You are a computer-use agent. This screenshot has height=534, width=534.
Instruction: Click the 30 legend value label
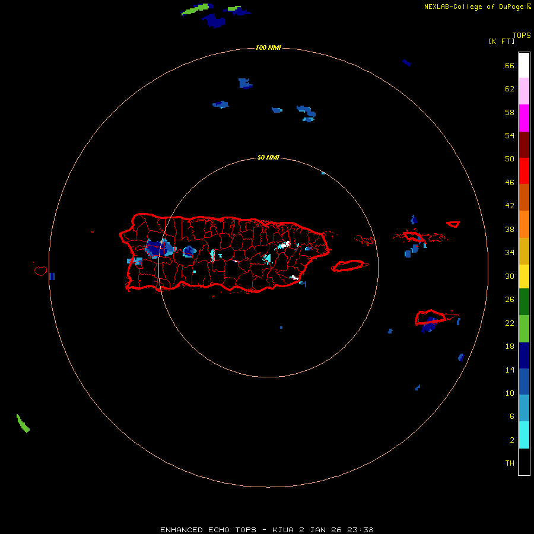point(510,276)
